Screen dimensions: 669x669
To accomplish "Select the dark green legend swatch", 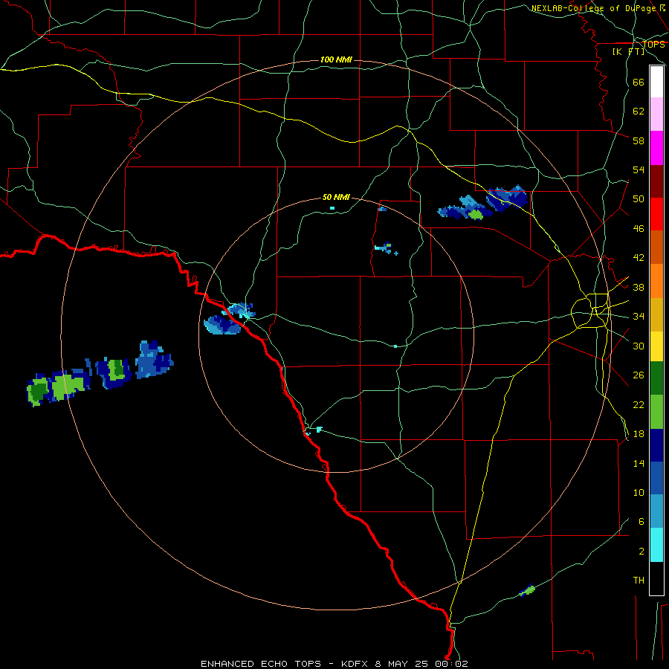I will tap(656, 378).
